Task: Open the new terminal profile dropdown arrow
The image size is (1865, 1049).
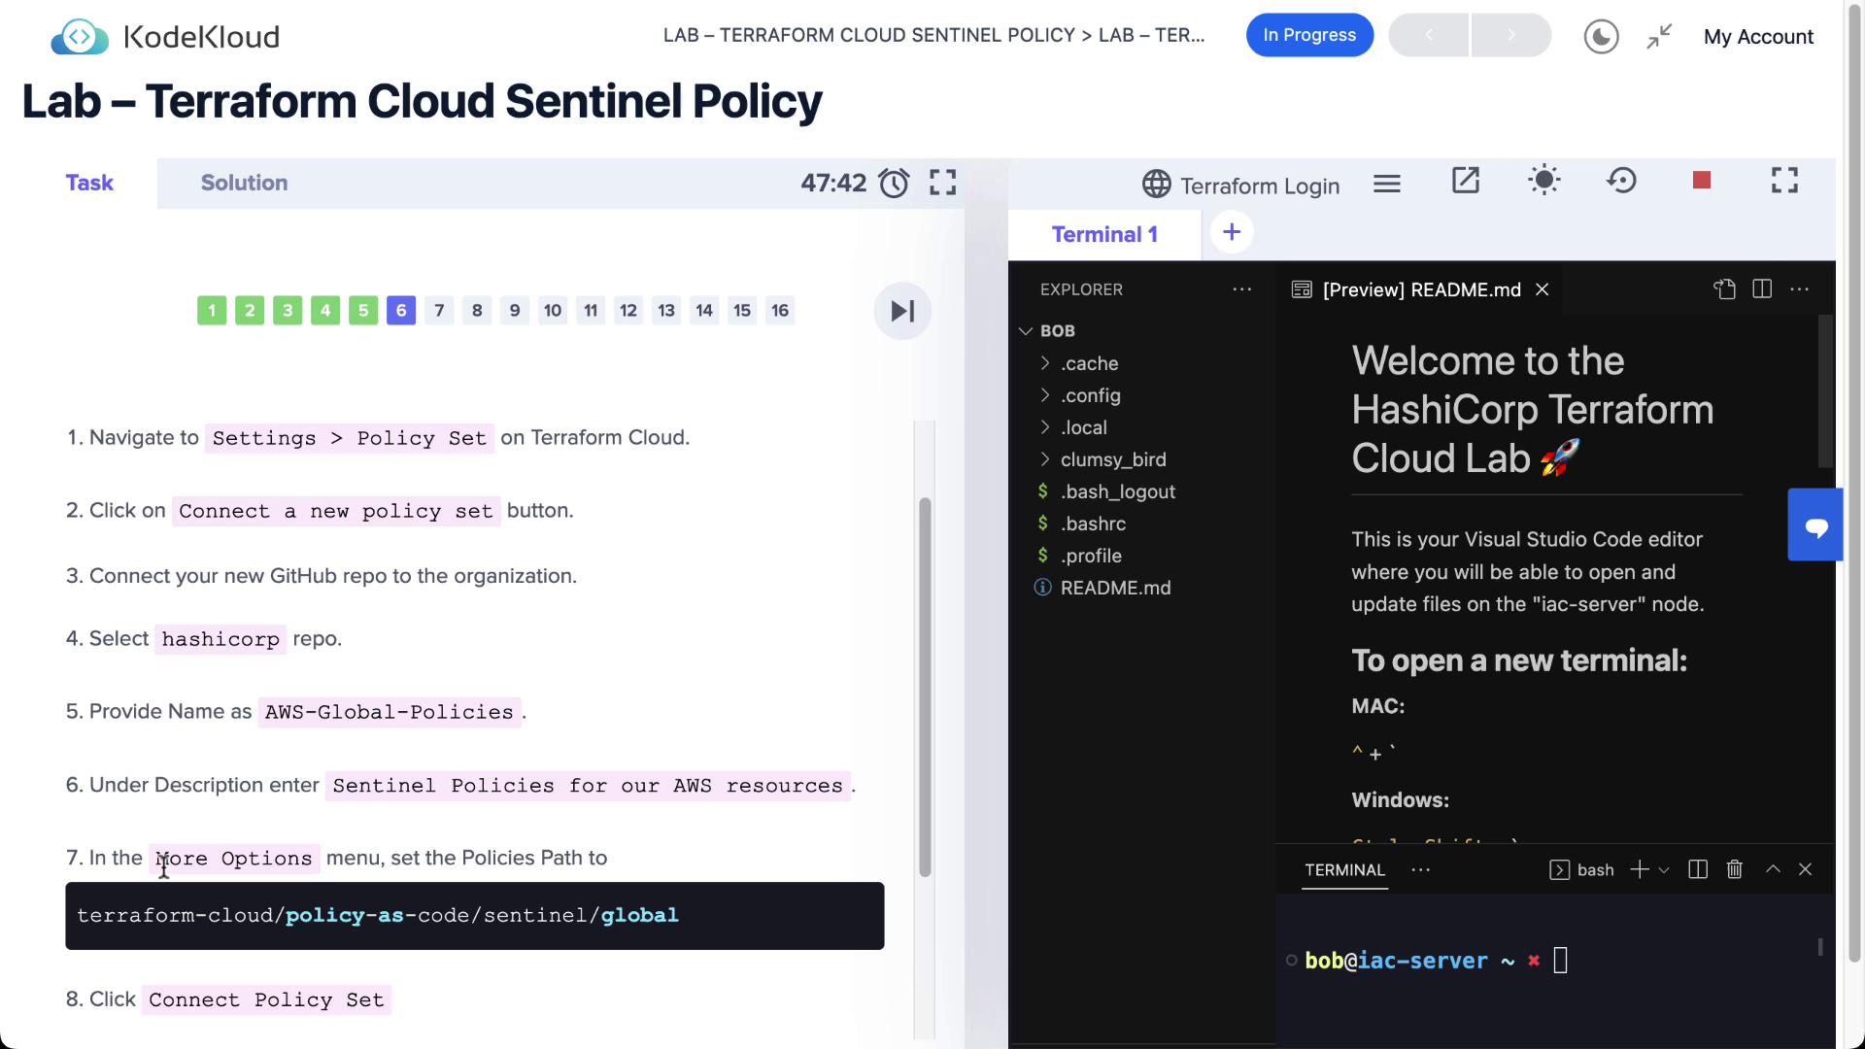Action: pos(1664,870)
